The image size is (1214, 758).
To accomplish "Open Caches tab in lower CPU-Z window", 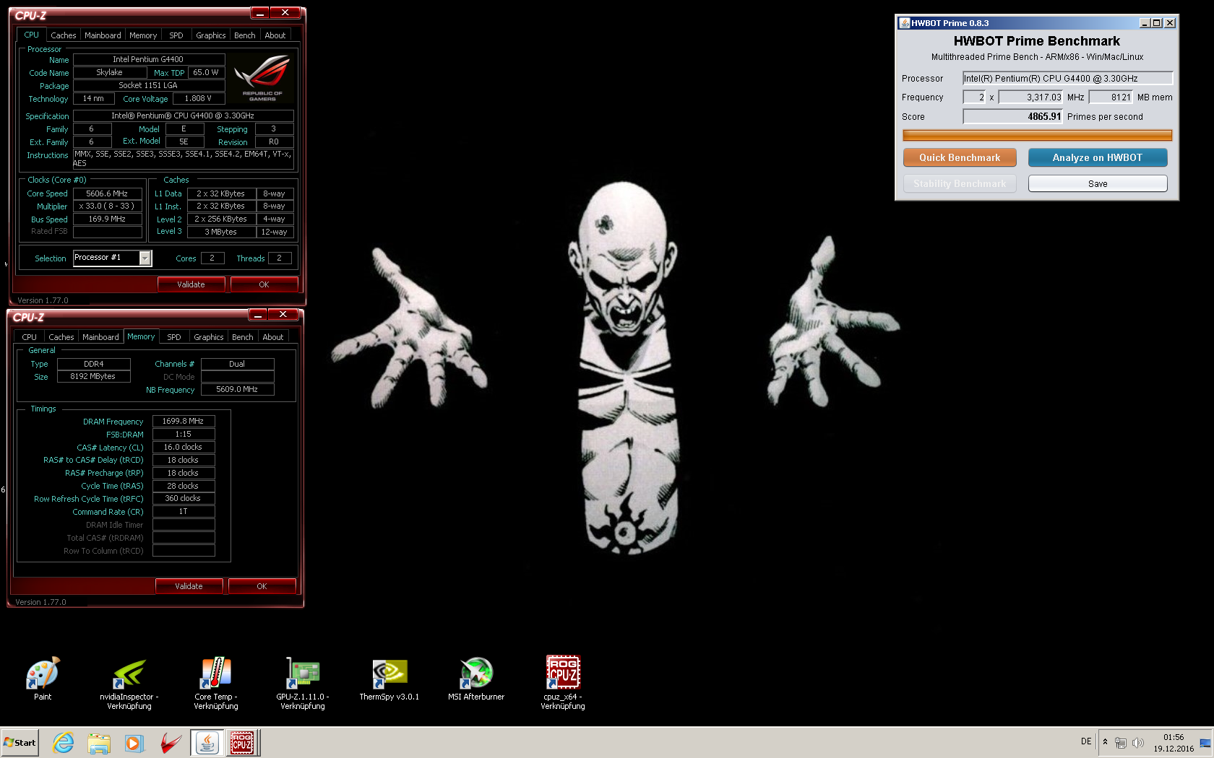I will (x=61, y=337).
